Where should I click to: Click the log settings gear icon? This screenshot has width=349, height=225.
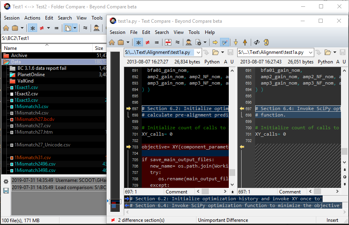click(x=6, y=182)
